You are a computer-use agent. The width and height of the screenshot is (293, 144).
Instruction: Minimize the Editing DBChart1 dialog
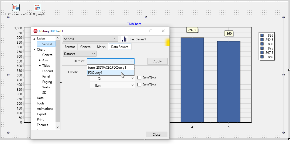[x=139, y=31]
